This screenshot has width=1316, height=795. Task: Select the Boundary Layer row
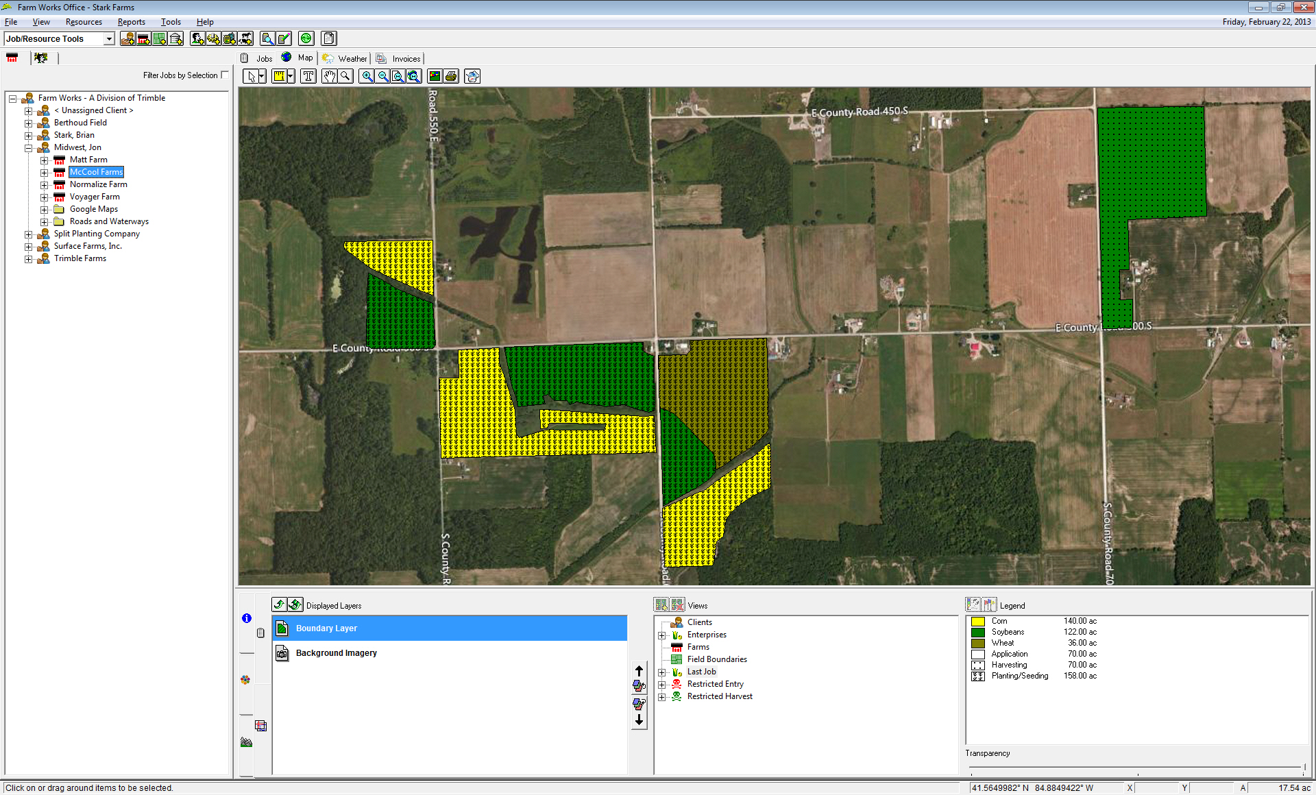[x=450, y=628]
